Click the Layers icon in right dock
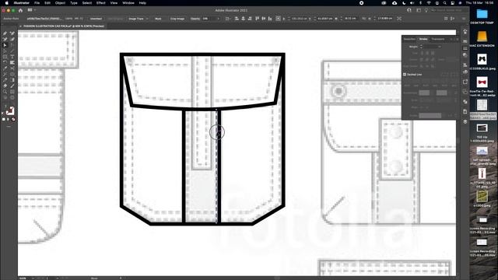This screenshot has height=280, width=498. pyautogui.click(x=465, y=121)
